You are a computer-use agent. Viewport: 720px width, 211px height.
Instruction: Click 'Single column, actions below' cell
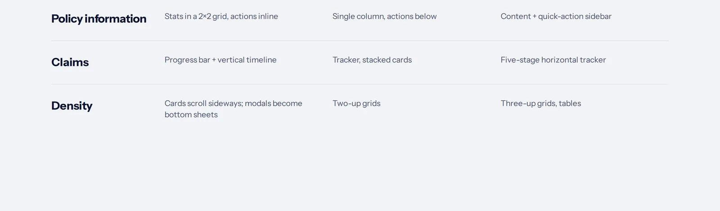coord(385,17)
